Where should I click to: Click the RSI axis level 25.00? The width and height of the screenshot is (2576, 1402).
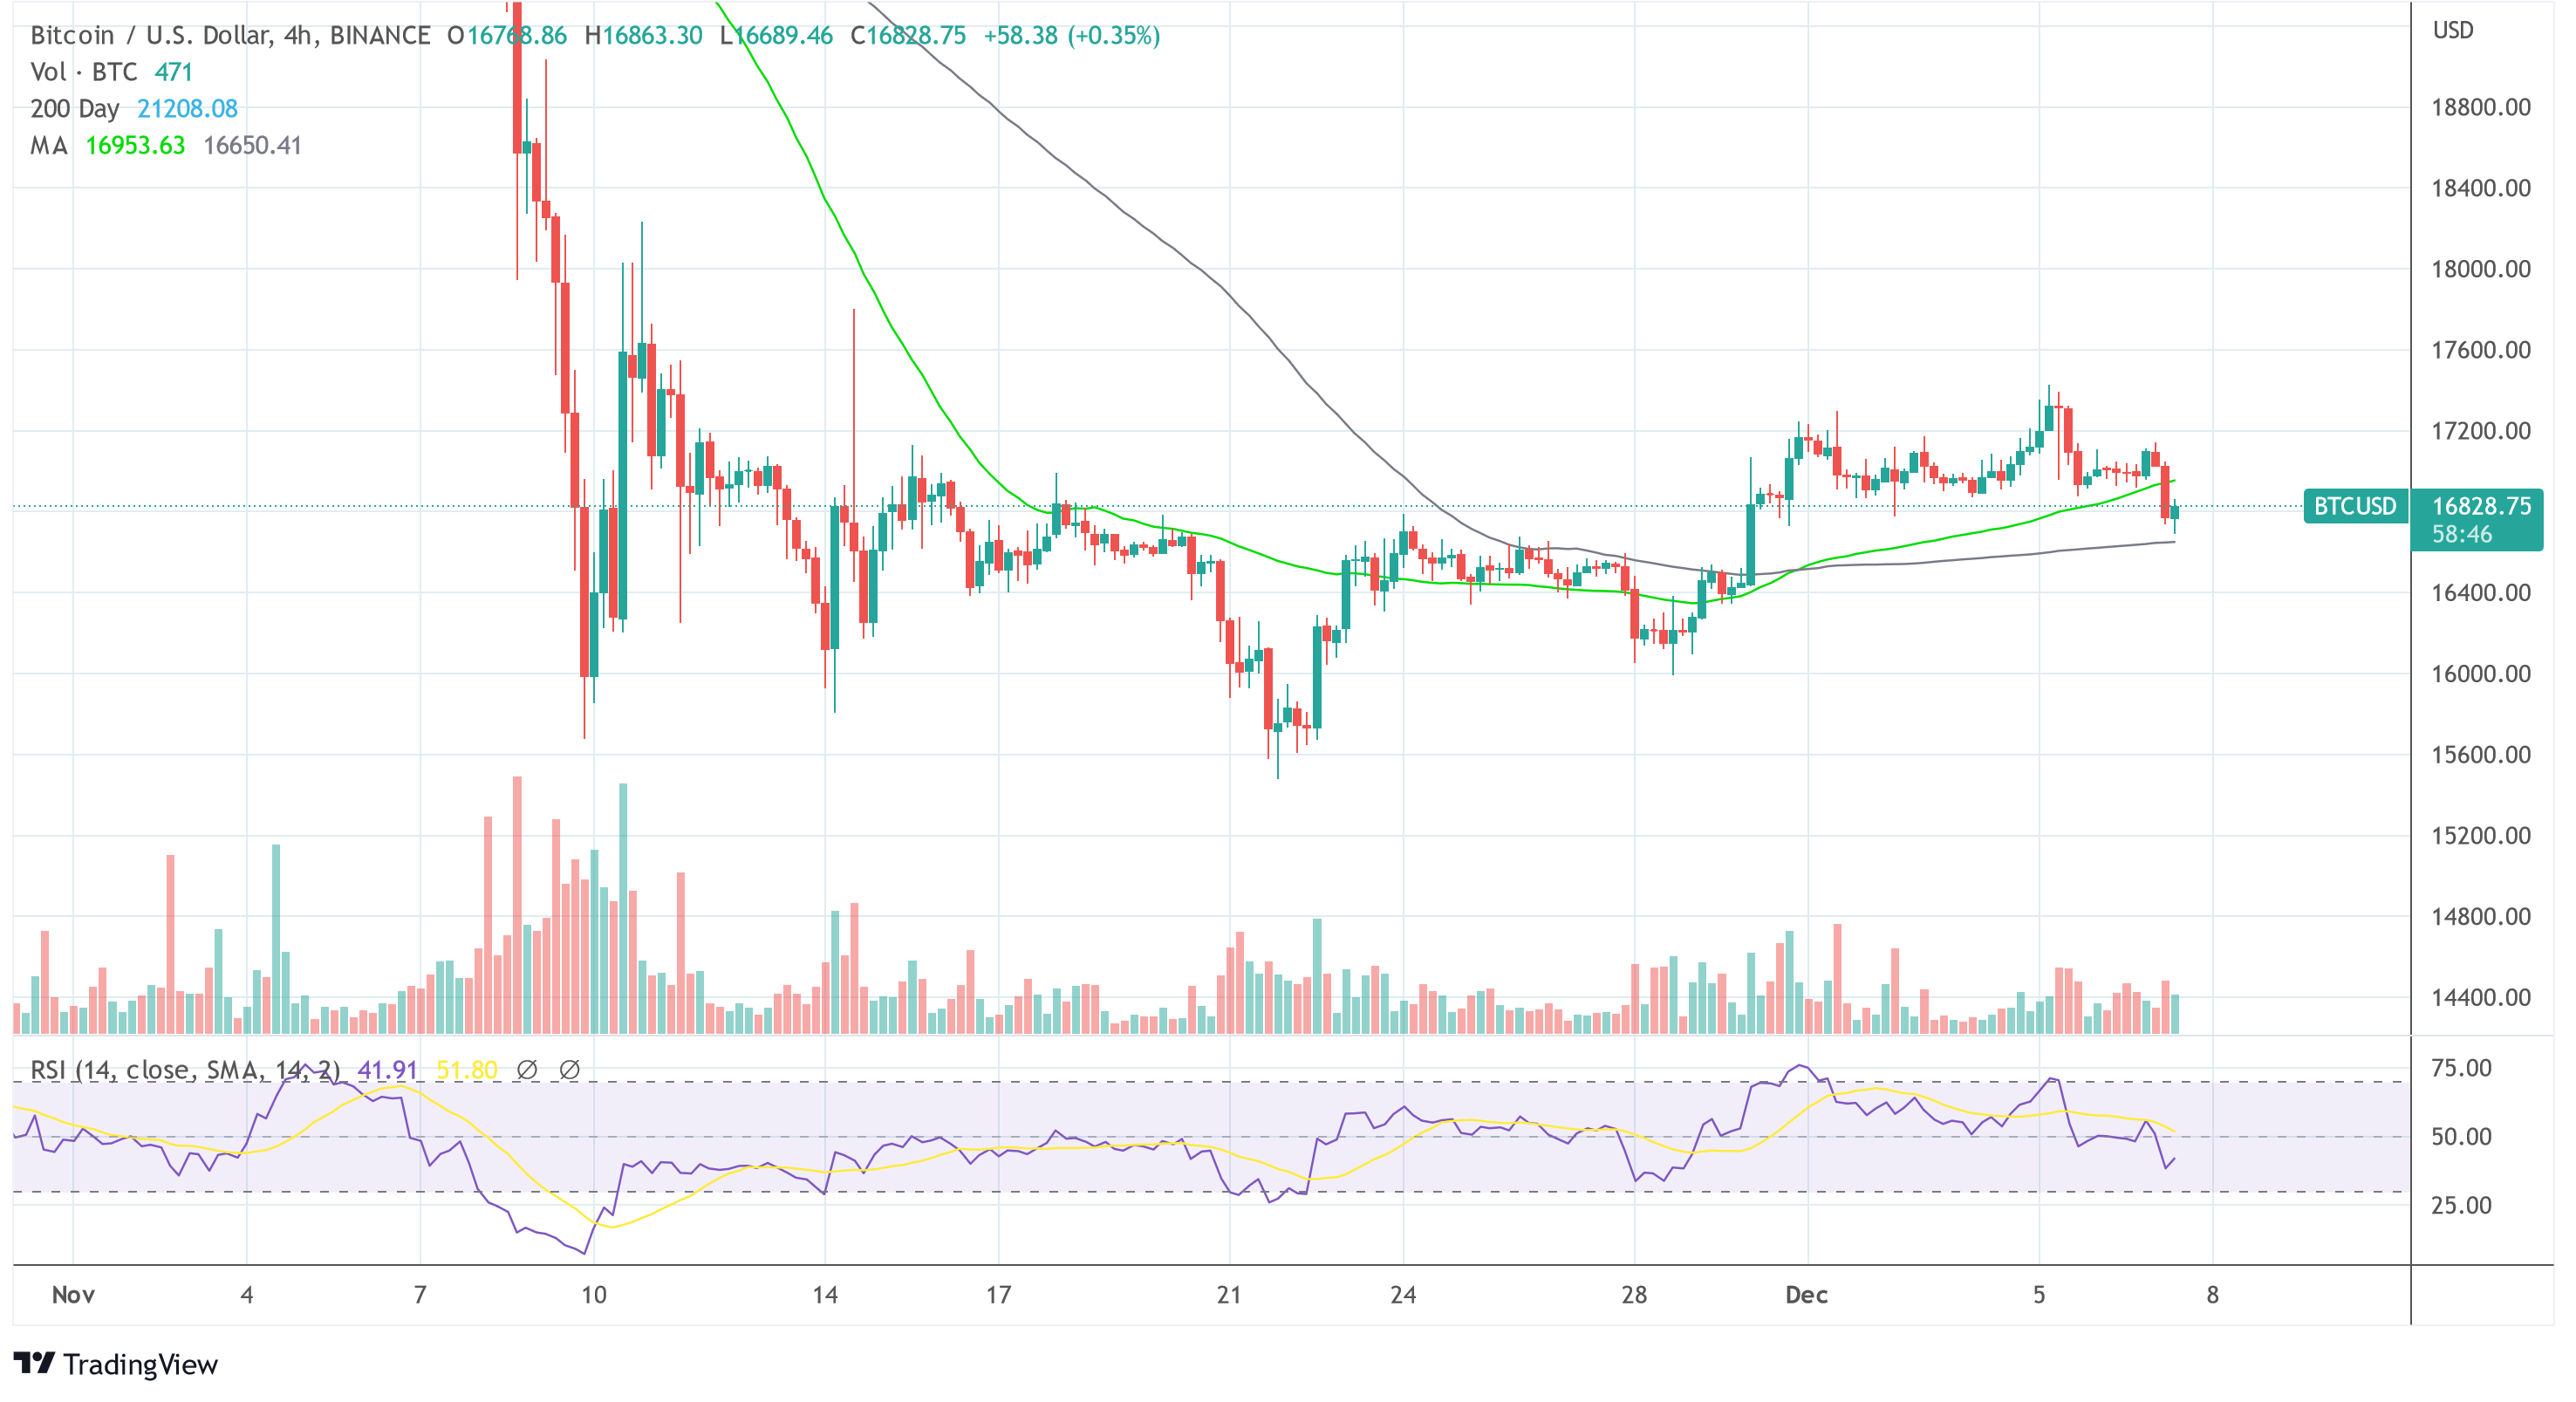2461,1206
